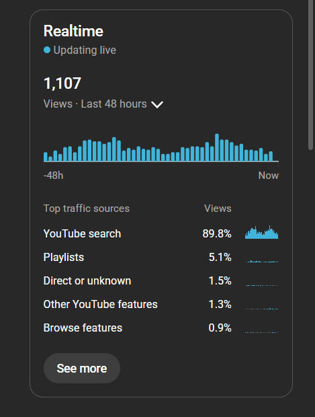This screenshot has height=417, width=315.
Task: Click the -48h axis label
Action: coord(53,176)
